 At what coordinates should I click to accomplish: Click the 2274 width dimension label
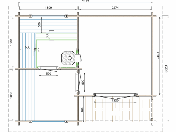115,8
